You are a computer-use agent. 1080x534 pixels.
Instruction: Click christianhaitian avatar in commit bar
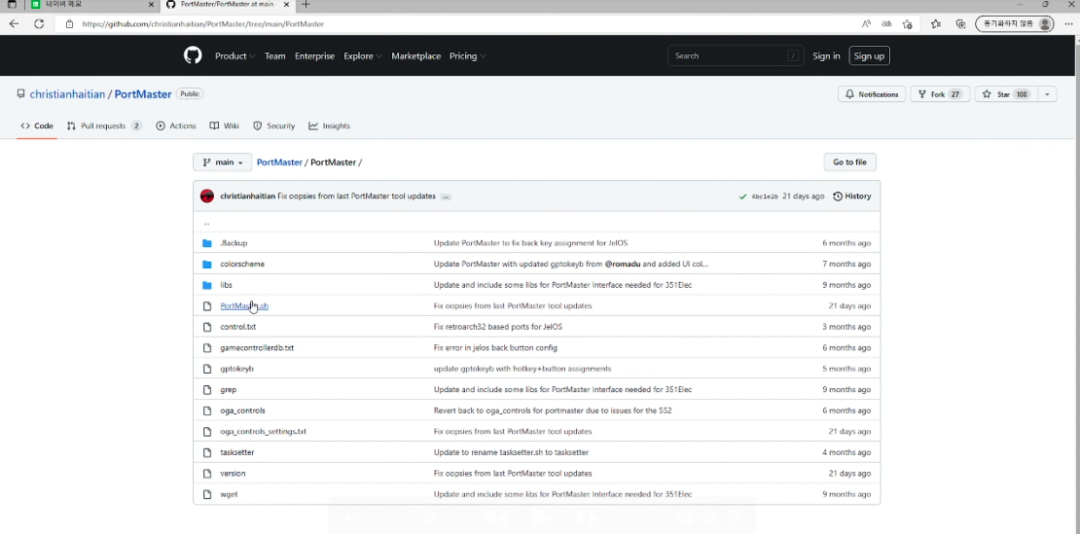pos(207,196)
